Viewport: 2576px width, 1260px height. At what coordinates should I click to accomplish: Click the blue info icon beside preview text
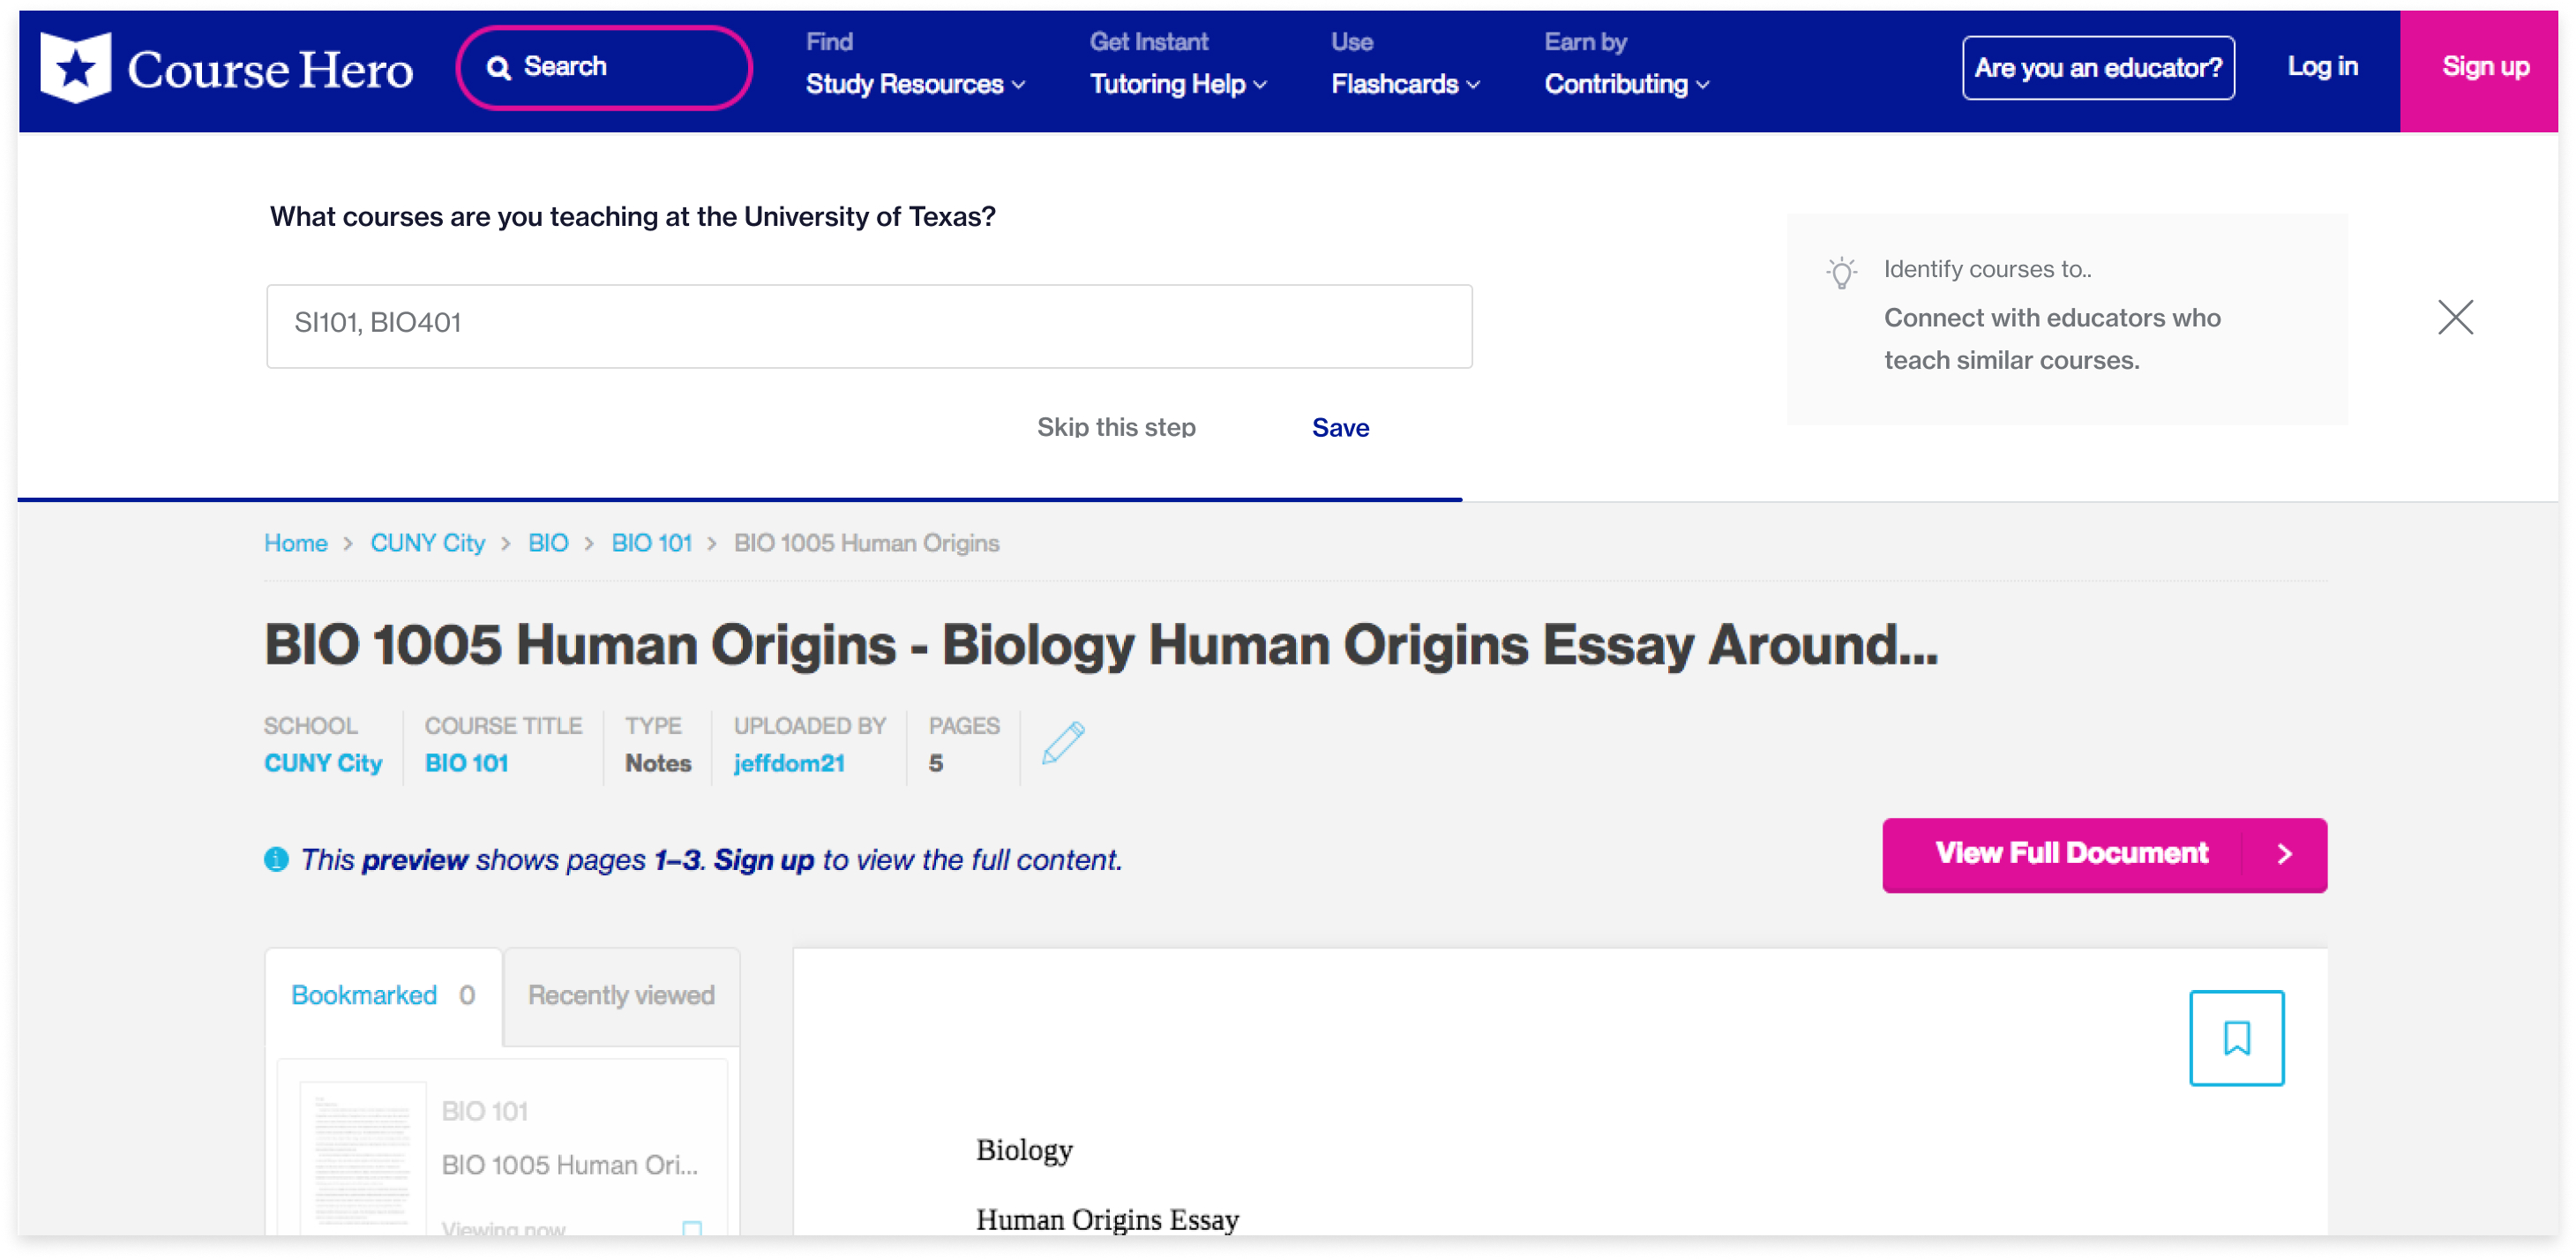point(276,859)
